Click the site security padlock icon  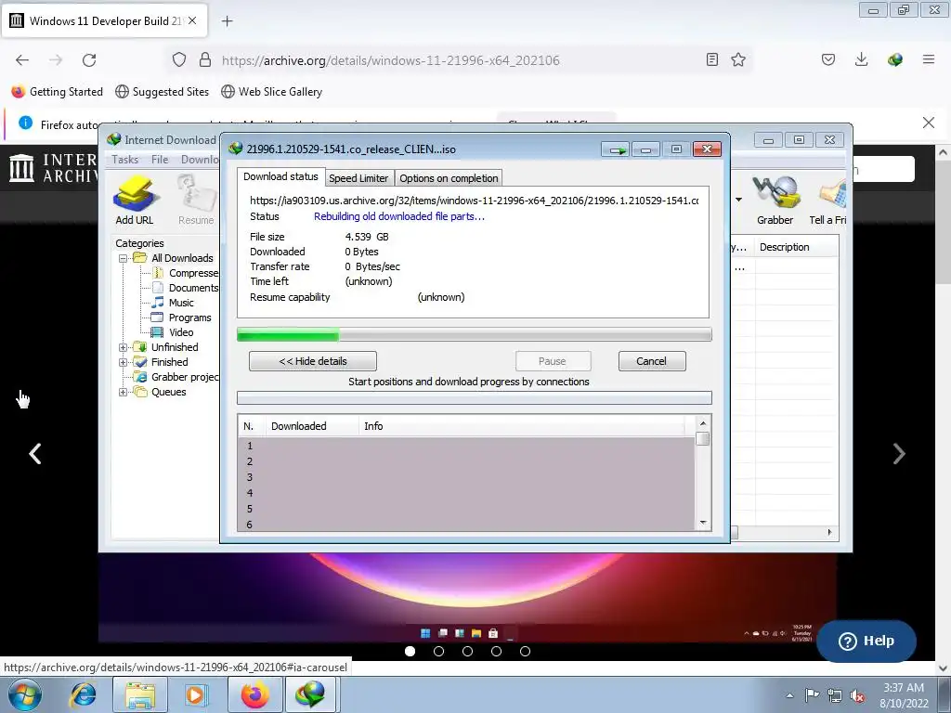point(205,59)
